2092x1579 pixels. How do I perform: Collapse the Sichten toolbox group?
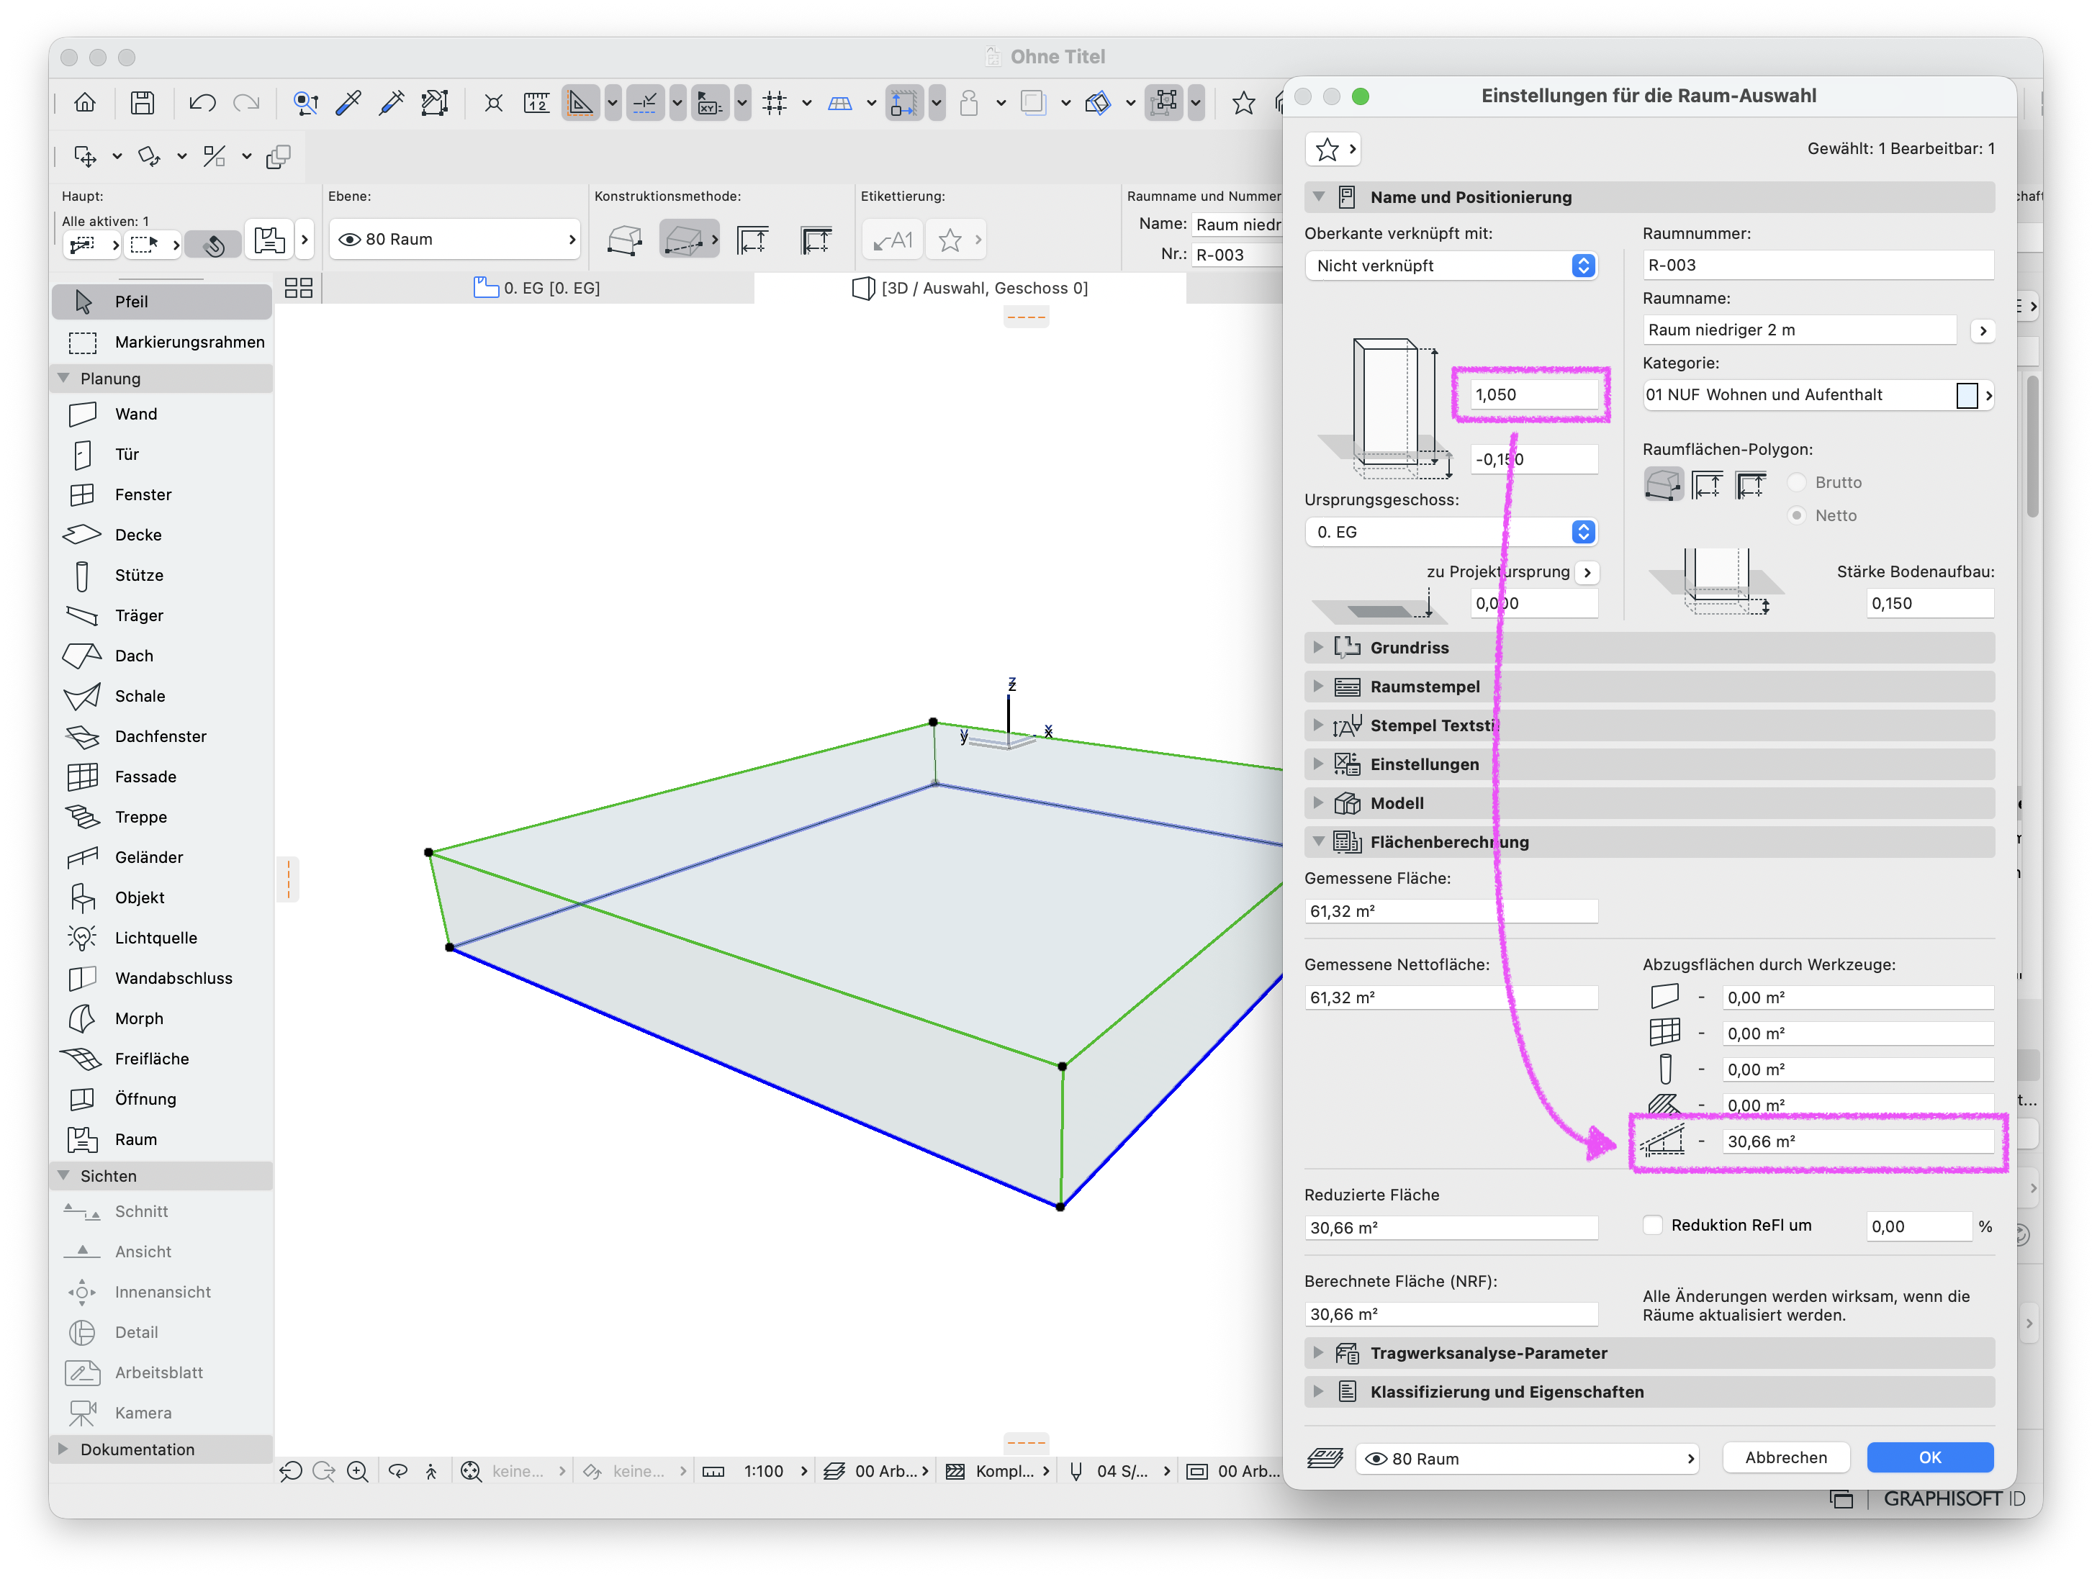tap(161, 1176)
